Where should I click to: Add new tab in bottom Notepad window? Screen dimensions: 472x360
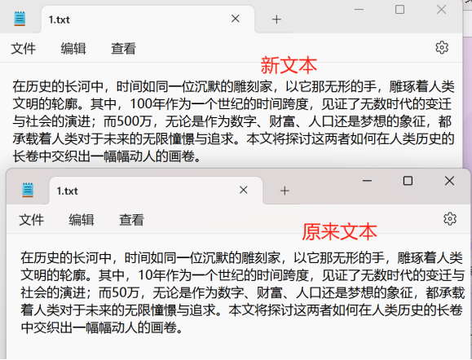[x=285, y=191]
